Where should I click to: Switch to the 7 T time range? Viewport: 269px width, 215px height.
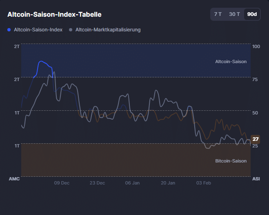(218, 14)
